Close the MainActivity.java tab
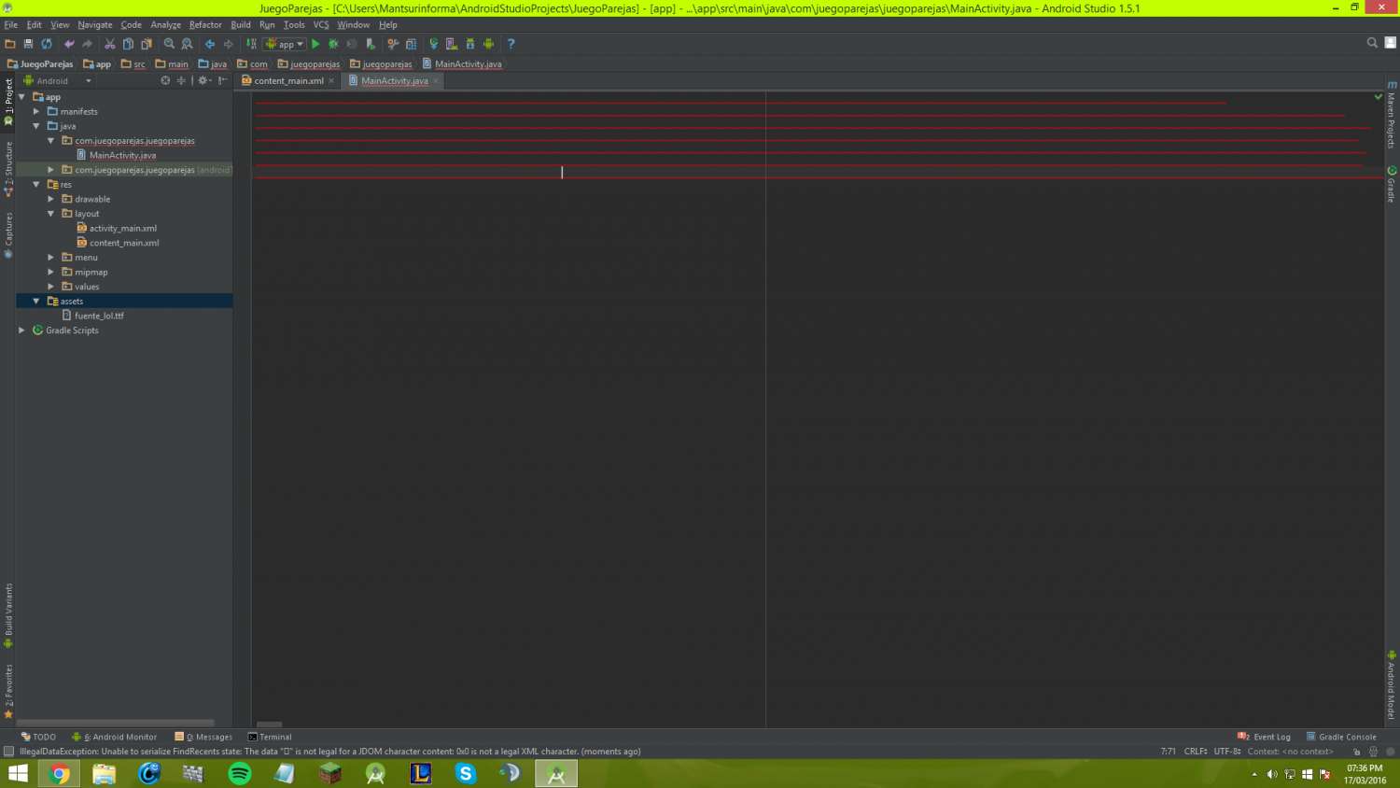This screenshot has height=788, width=1400. click(436, 81)
